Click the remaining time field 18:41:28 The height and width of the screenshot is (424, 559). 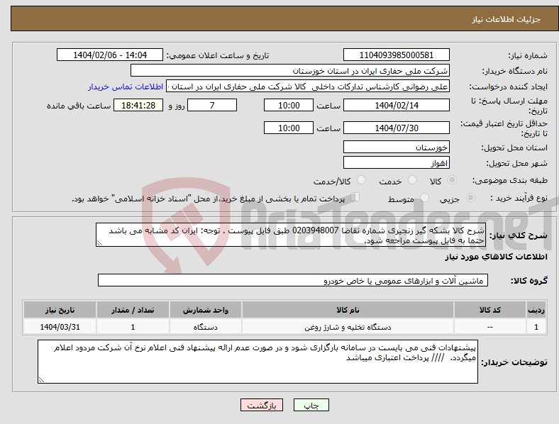tap(138, 106)
